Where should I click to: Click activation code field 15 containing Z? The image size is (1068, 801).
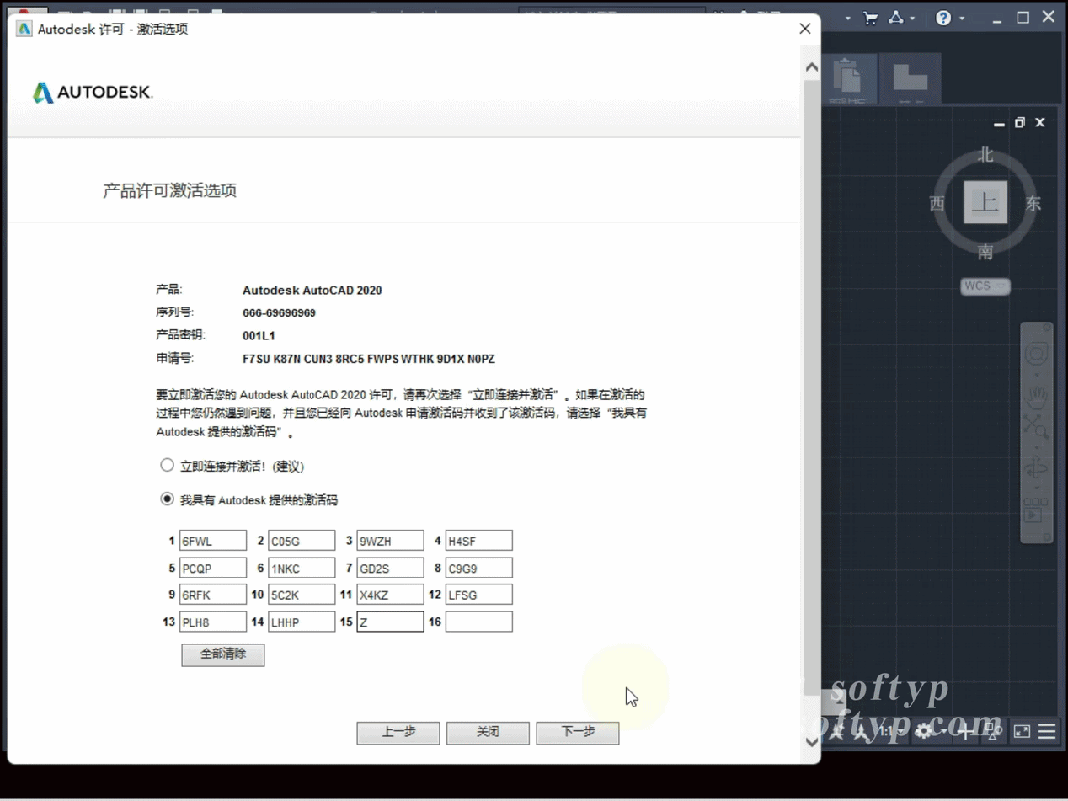coord(391,622)
